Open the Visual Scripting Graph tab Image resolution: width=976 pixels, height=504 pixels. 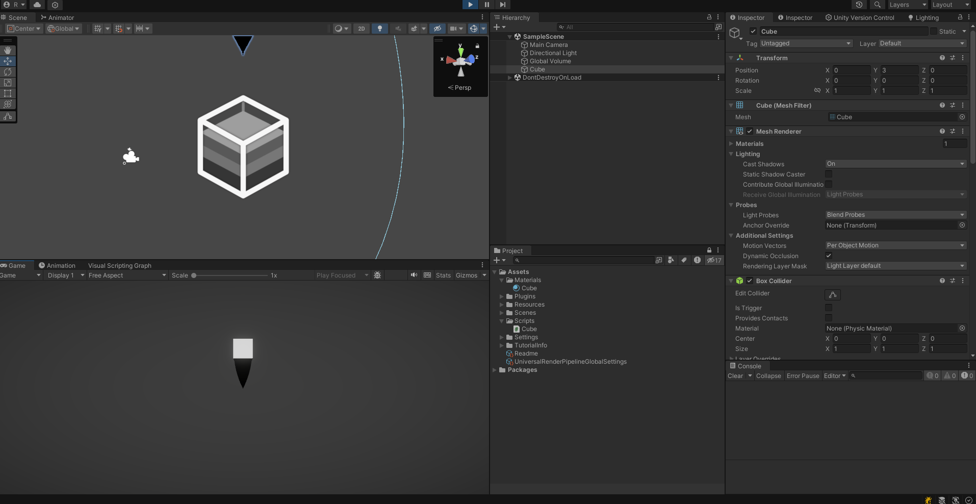tap(120, 265)
